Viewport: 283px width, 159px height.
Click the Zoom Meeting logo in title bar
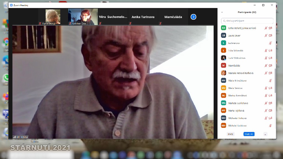point(11,5)
